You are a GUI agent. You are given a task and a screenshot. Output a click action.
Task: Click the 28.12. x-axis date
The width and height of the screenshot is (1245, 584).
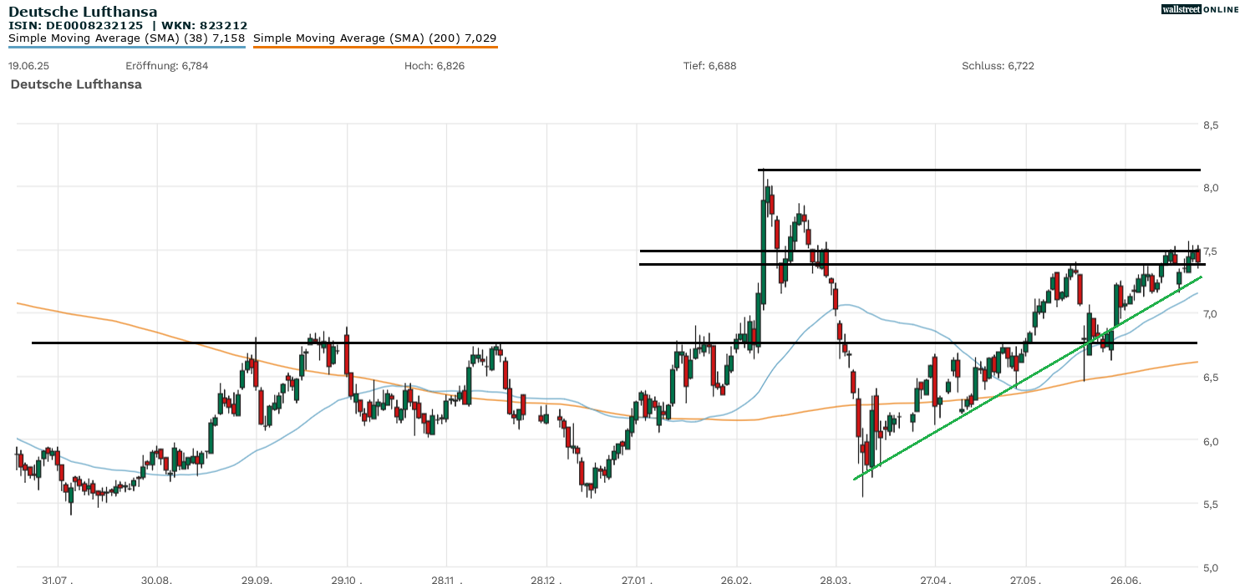546,579
